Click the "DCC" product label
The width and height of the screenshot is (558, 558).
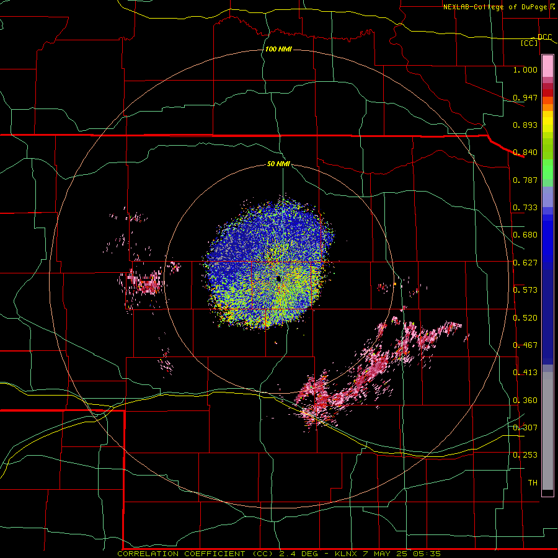544,37
